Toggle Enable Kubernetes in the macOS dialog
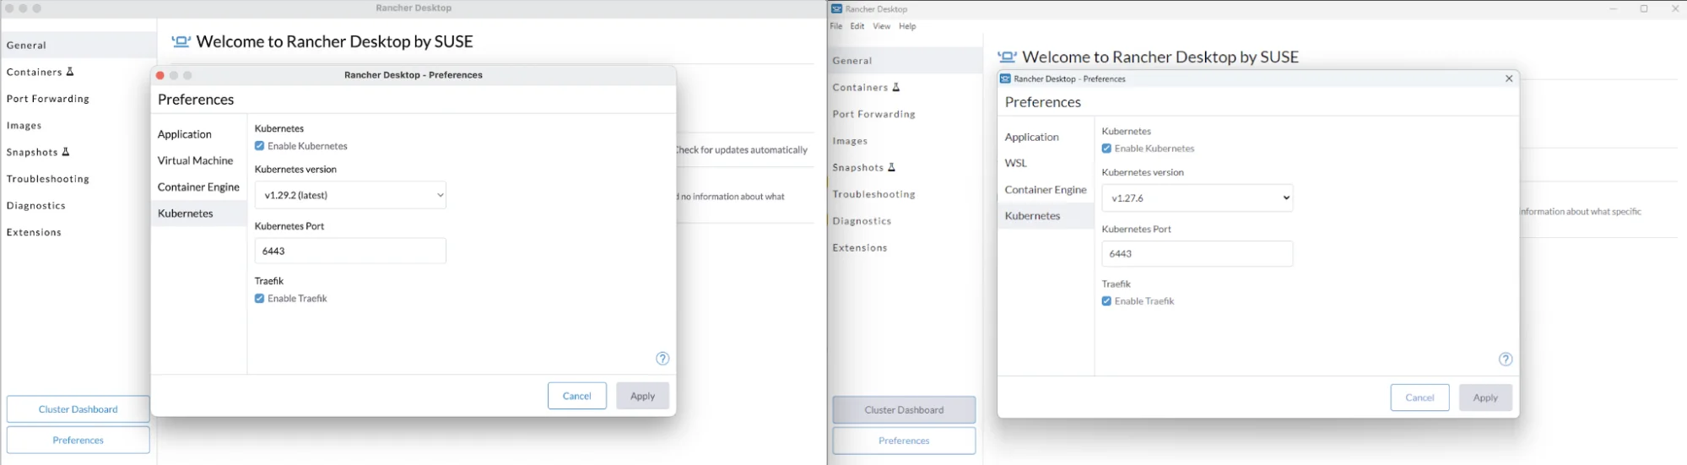 259,146
